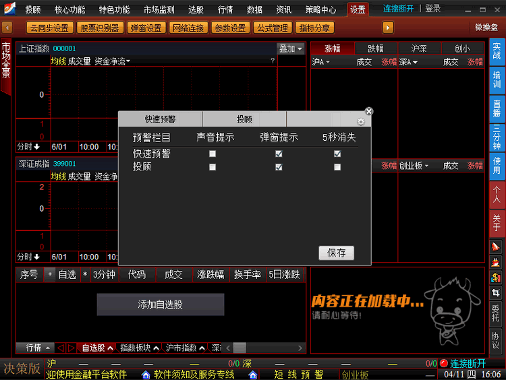The height and width of the screenshot is (380, 506).
Task: Select the 快速预警 dialog tab
Action: pos(160,119)
